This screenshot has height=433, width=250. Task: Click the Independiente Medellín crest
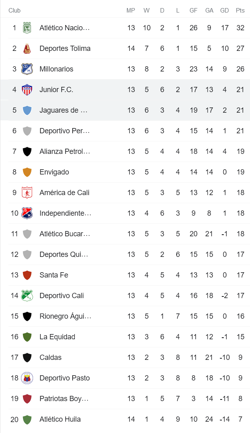tap(27, 213)
